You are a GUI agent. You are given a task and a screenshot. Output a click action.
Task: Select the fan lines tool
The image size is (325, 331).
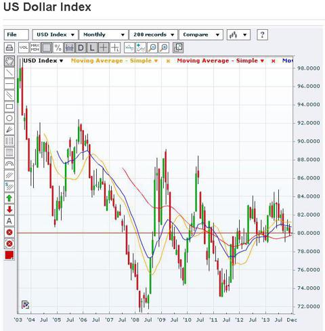pyautogui.click(x=9, y=129)
